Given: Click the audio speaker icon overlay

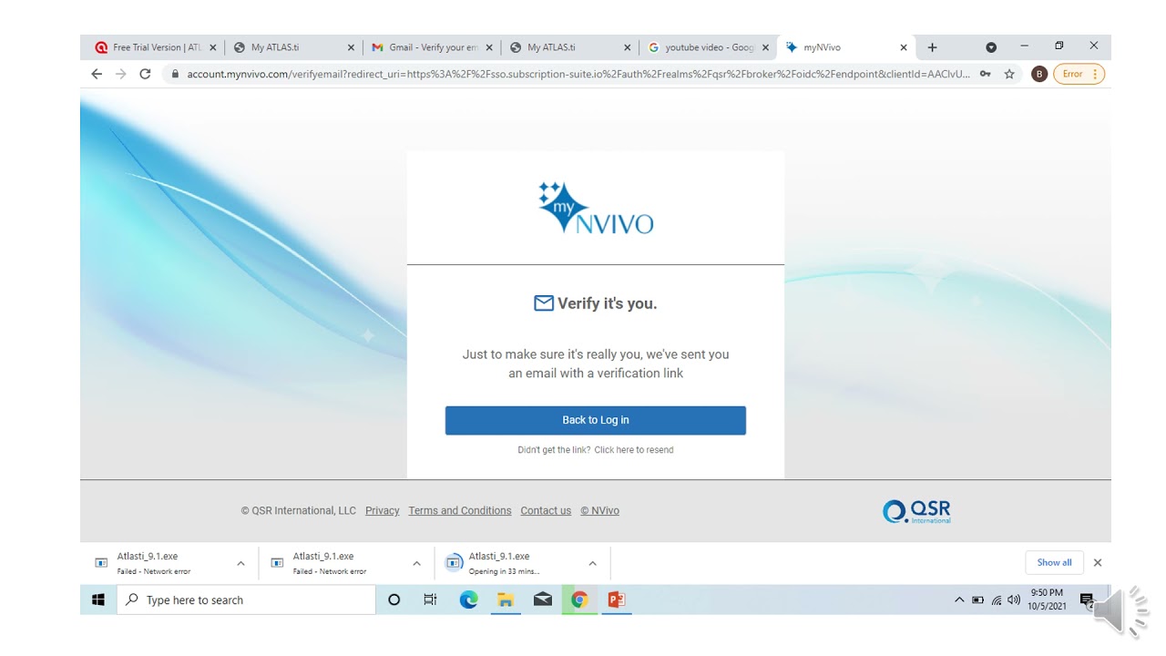Looking at the screenshot, I should tap(1122, 611).
